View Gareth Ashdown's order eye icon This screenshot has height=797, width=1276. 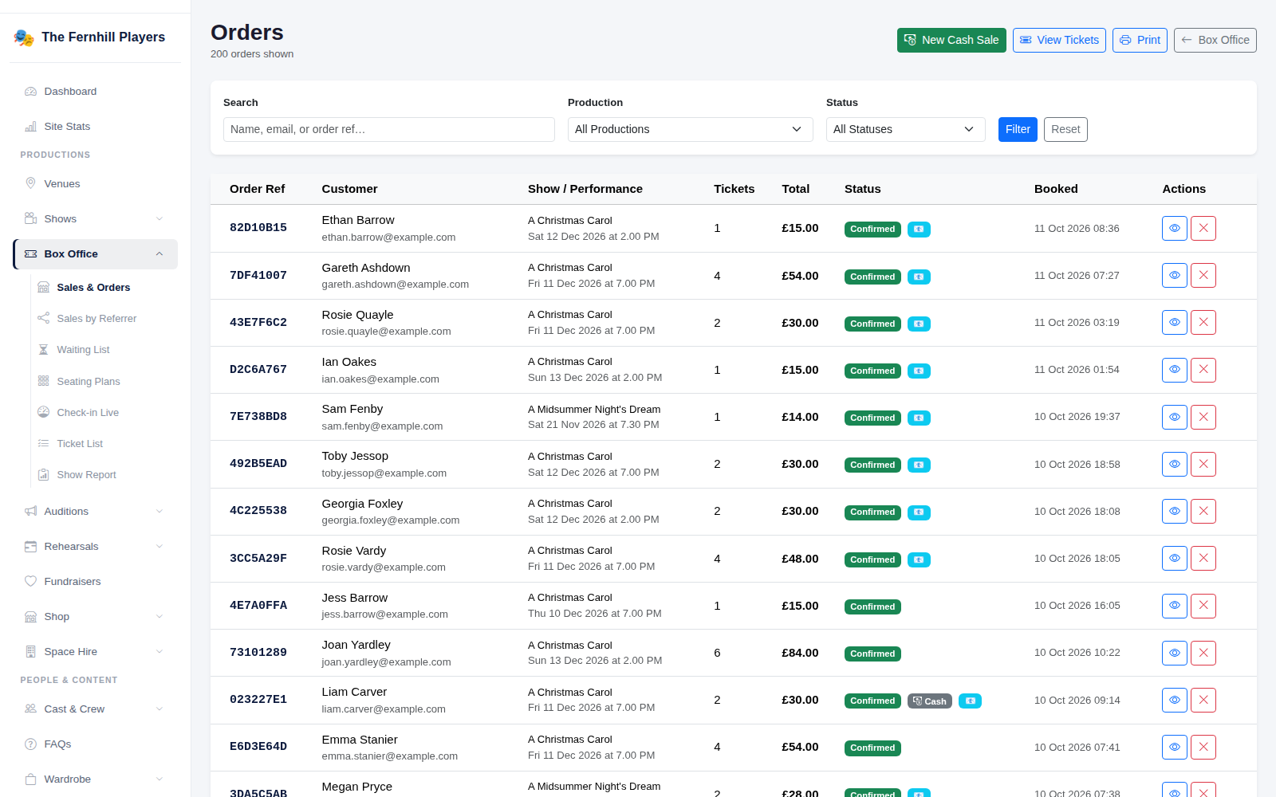coord(1175,276)
